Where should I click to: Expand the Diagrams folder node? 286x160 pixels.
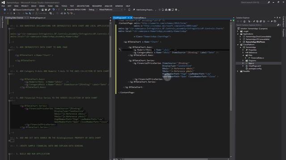point(243,60)
